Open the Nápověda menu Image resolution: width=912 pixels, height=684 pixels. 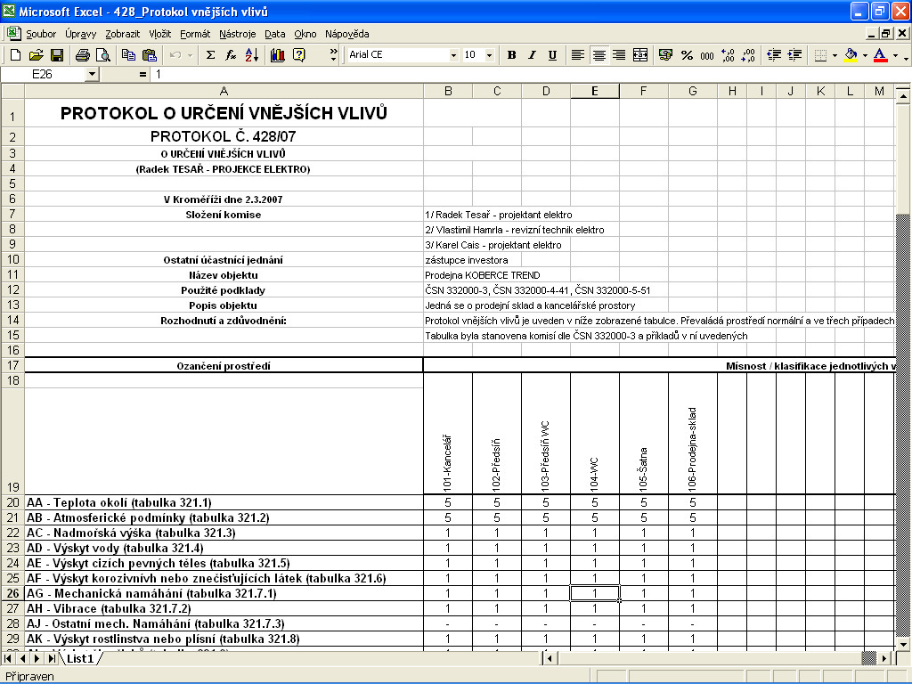[x=347, y=34]
